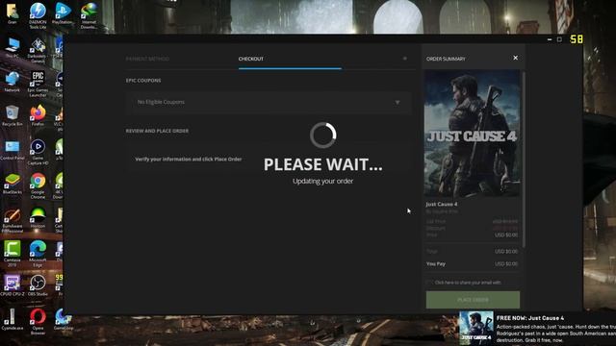The width and height of the screenshot is (616, 346).
Task: Tick the share your email checkbox
Action: click(429, 283)
